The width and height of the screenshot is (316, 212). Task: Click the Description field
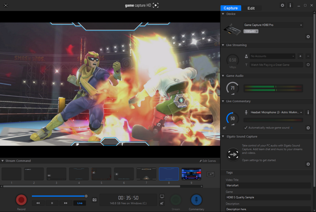point(268,209)
